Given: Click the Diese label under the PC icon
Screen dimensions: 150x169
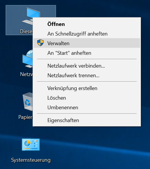Looking at the screenshot, I should pos(26,31).
